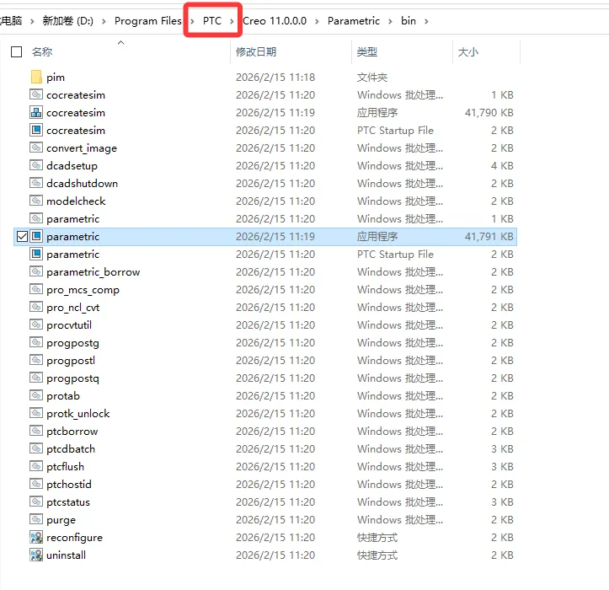Click the modelcheck file name
The width and height of the screenshot is (609, 590).
[x=76, y=201]
